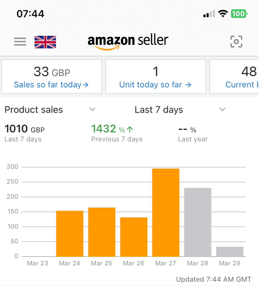The height and width of the screenshot is (286, 260).
Task: Tap the small Mar 29 bar
Action: 230,252
